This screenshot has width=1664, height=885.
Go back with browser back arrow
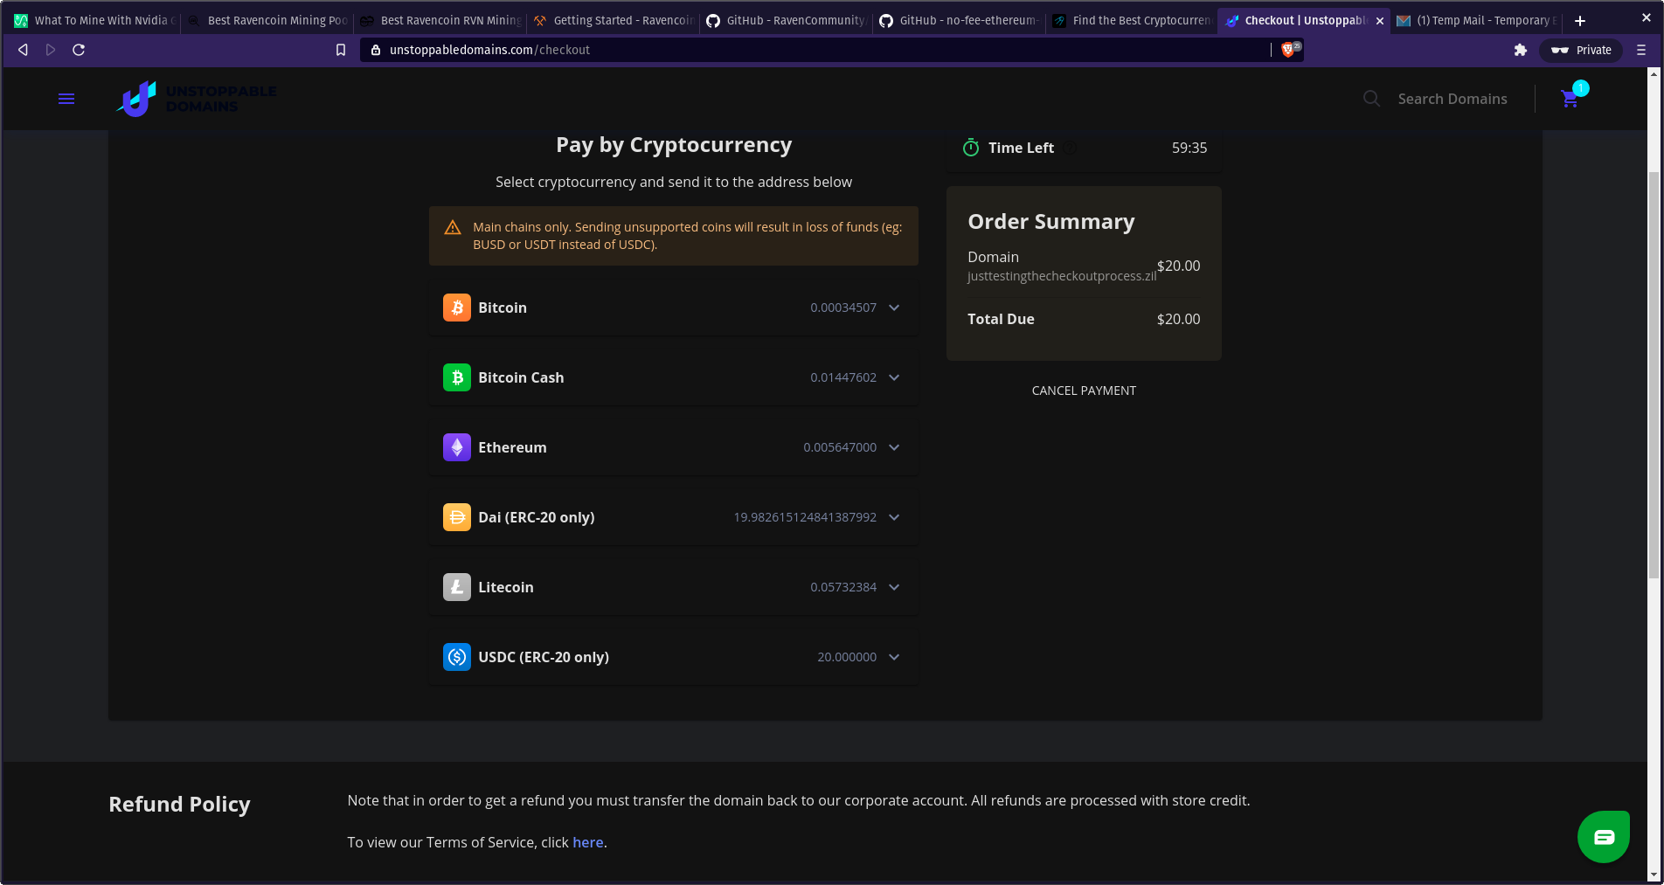[24, 50]
